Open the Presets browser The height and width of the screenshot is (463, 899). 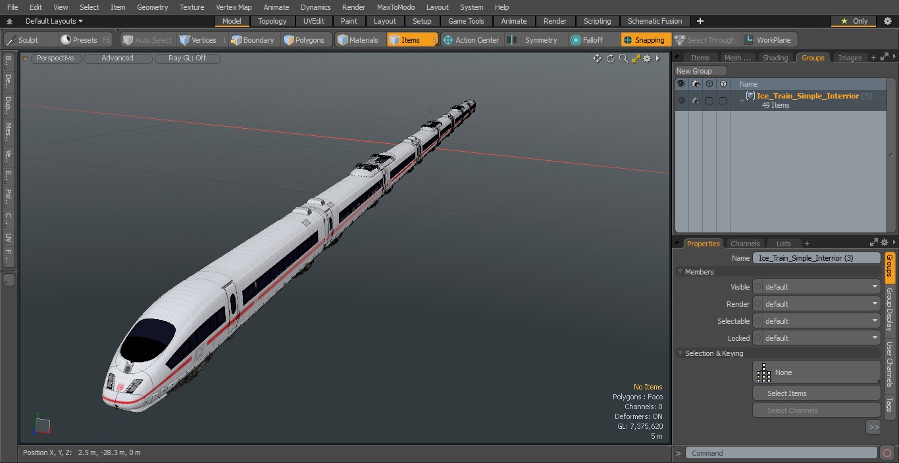pyautogui.click(x=85, y=40)
